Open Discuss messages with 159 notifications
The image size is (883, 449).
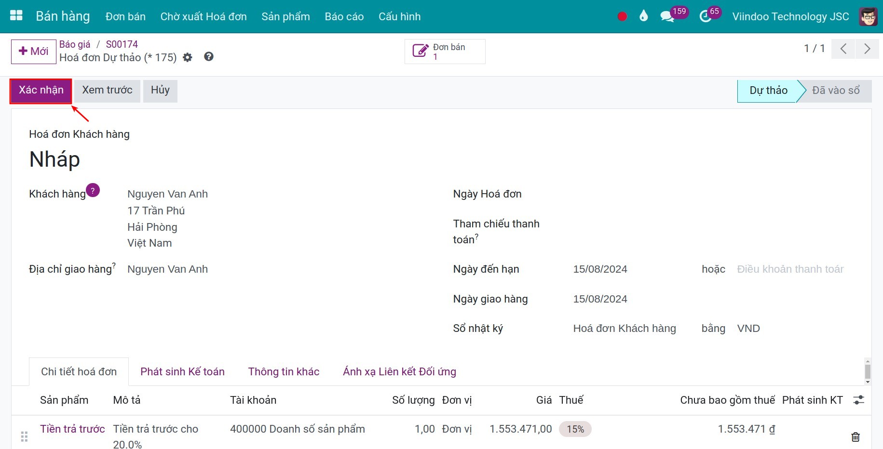(x=667, y=16)
